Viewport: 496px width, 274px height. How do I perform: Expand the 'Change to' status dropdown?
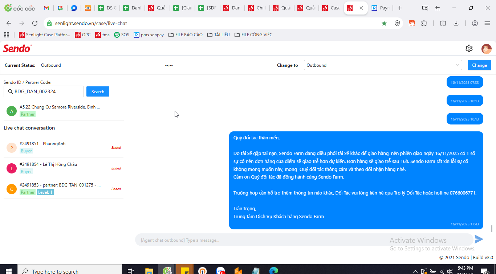tap(383, 65)
